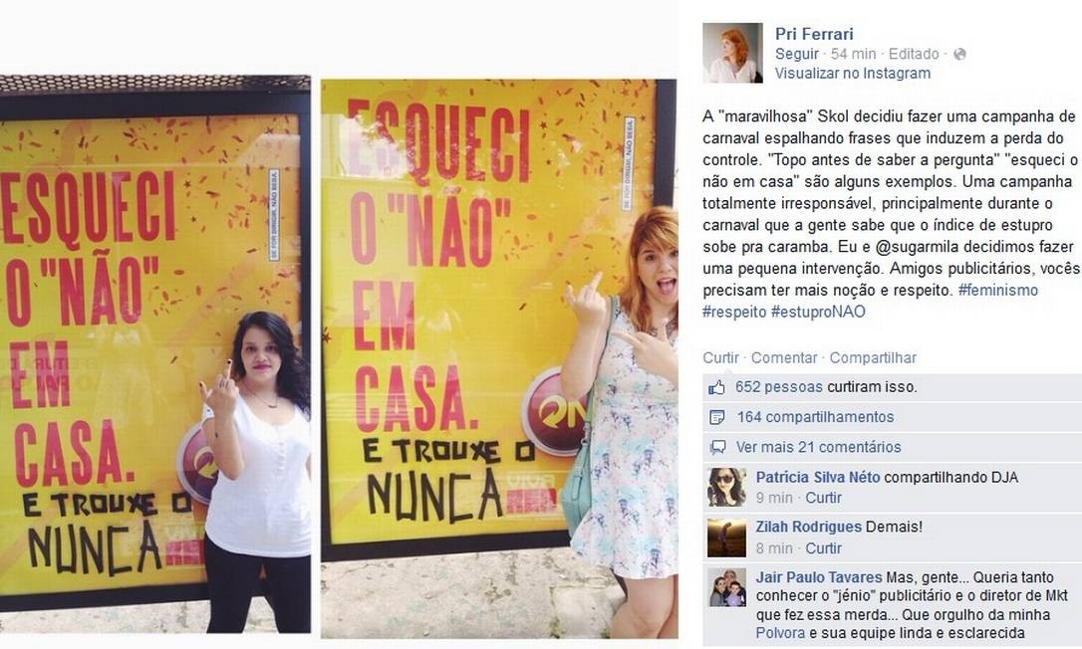Viewport: 1082px width, 649px height.
Task: Like the post with Curtir
Action: click(x=720, y=358)
